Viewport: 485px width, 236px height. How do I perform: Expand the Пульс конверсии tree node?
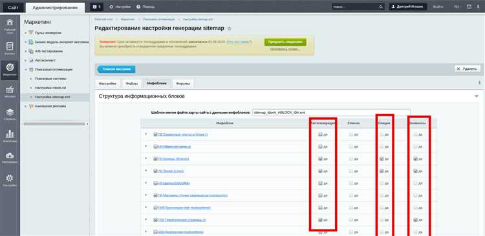point(26,33)
